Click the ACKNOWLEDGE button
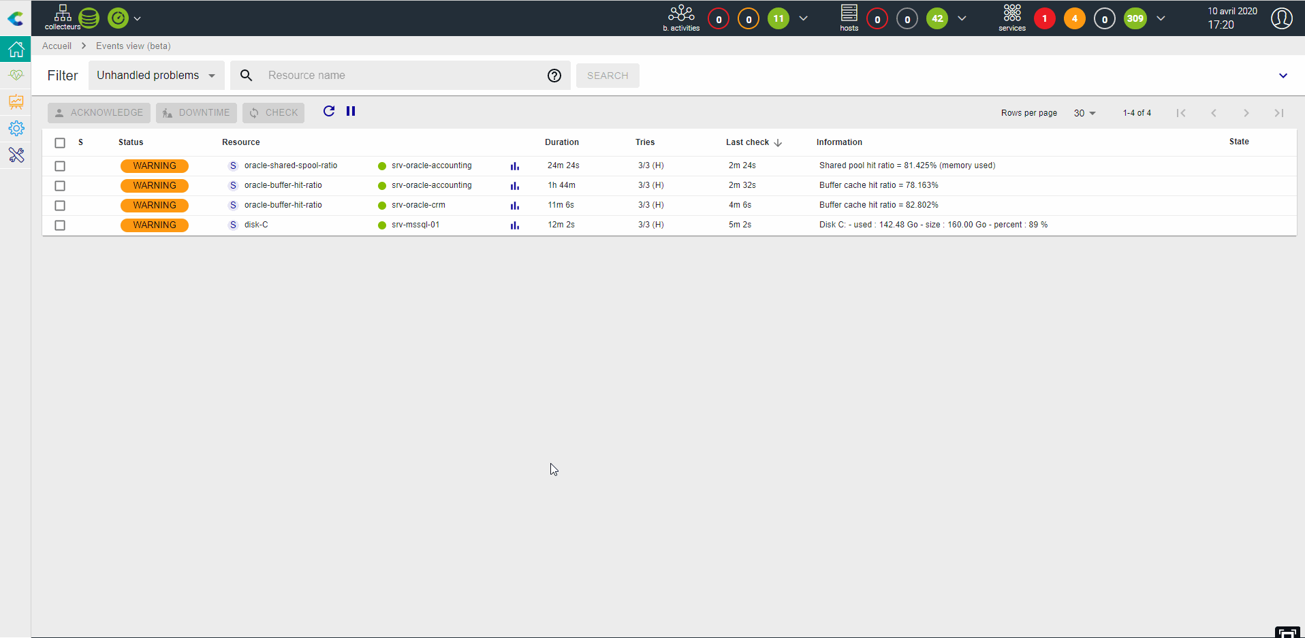Viewport: 1305px width, 638px height. pyautogui.click(x=99, y=113)
